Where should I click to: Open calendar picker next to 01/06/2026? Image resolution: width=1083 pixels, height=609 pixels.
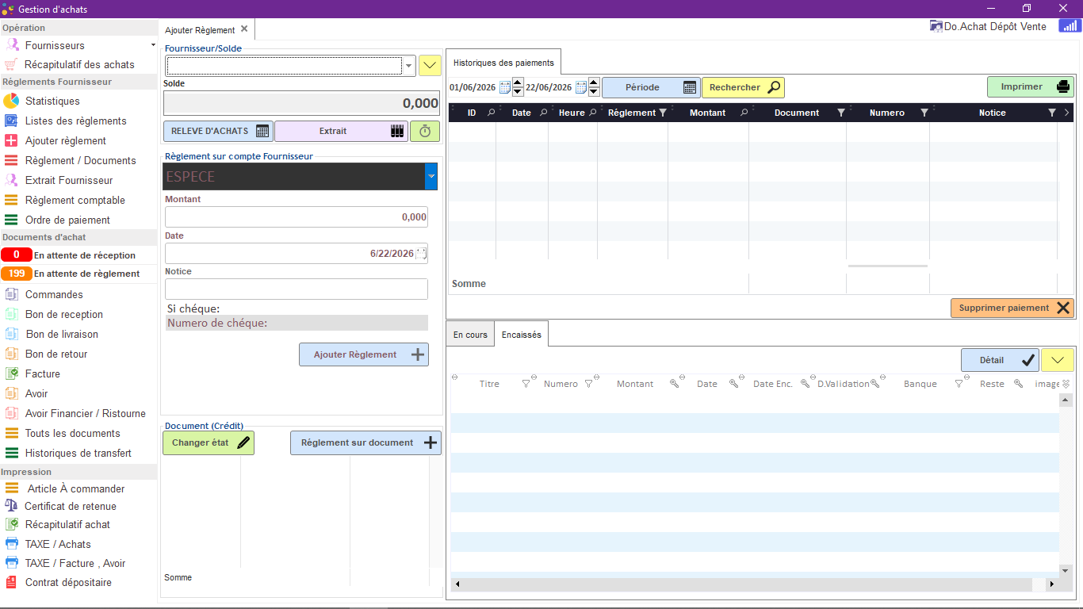coord(504,87)
